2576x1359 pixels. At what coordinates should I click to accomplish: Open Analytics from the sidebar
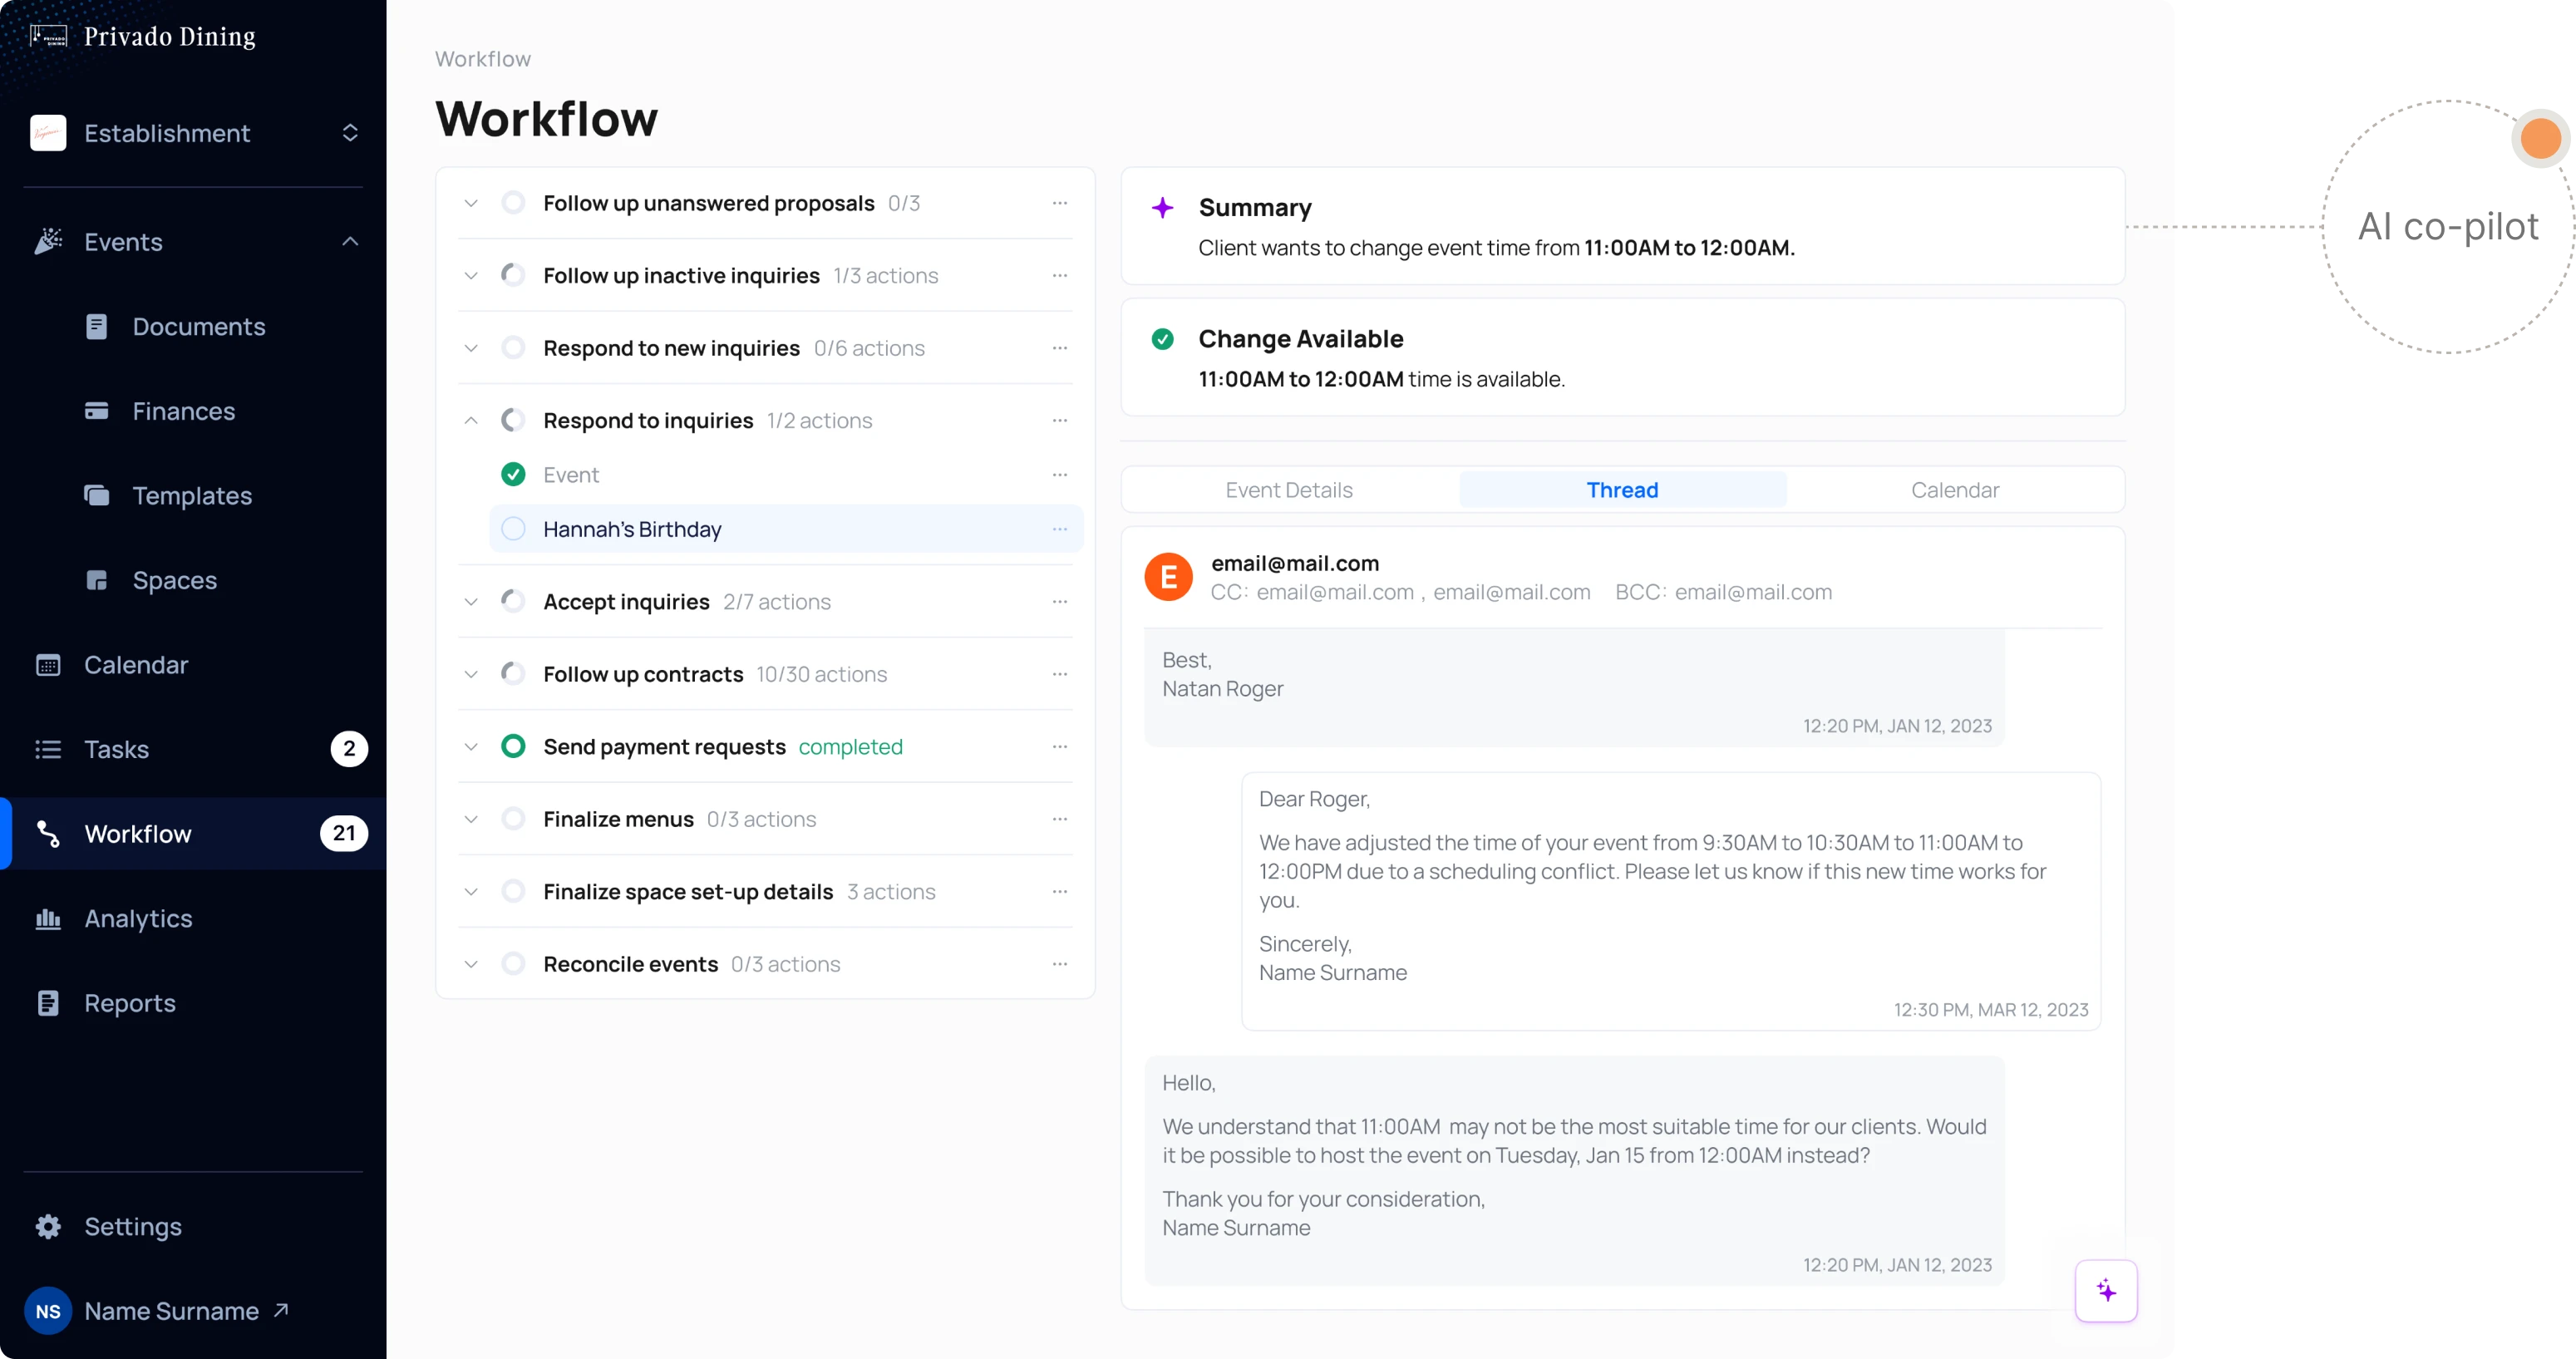click(x=137, y=918)
